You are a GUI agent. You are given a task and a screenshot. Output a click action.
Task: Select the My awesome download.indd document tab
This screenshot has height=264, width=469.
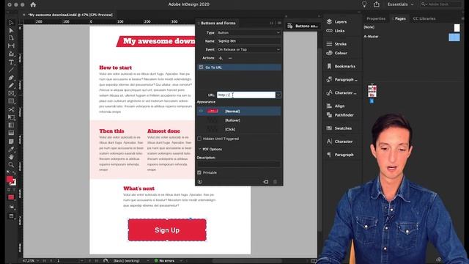(70, 15)
